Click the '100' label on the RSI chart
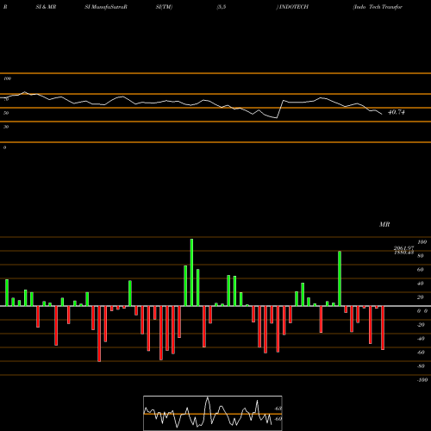431x431 pixels. pos(7,78)
